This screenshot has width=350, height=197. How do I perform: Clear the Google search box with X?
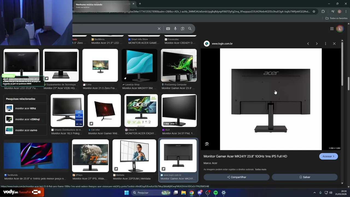pyautogui.click(x=159, y=29)
